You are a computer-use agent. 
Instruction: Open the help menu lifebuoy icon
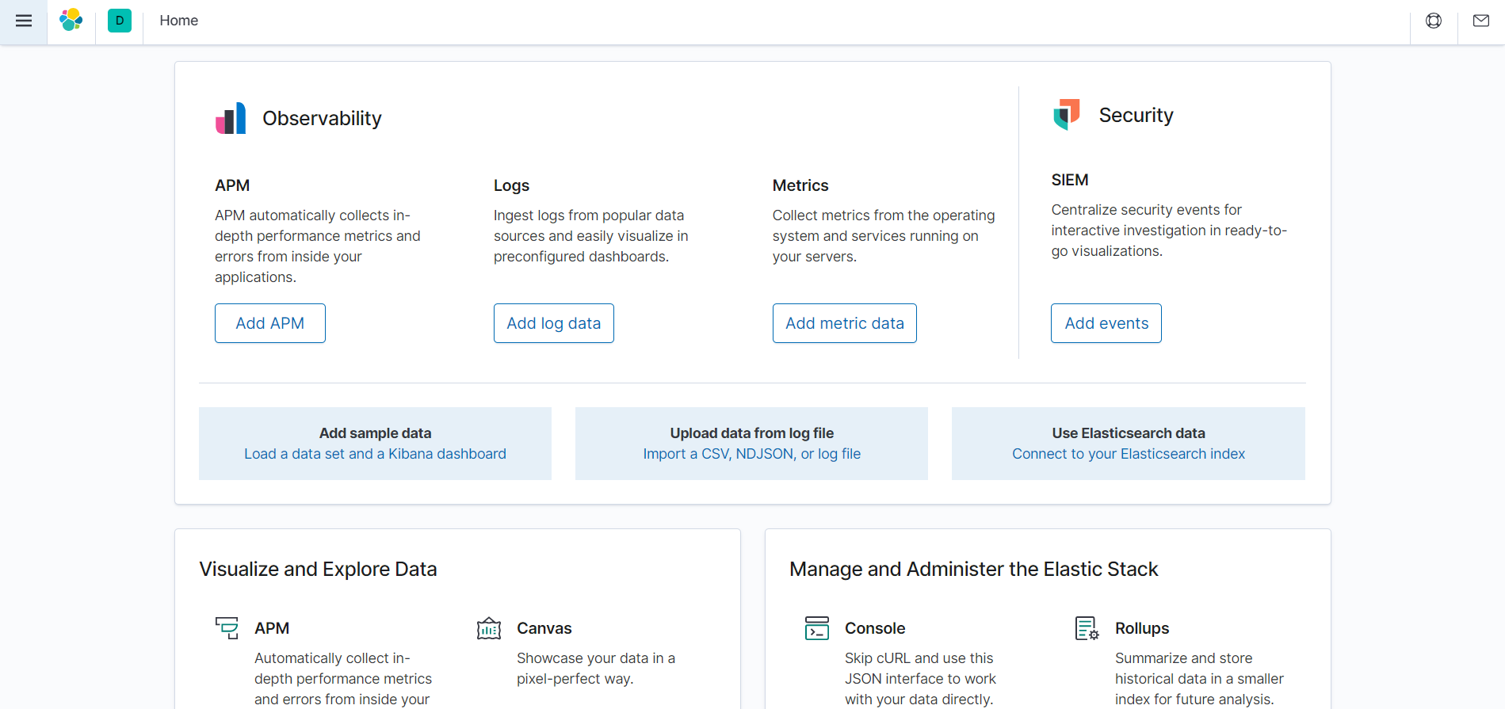point(1434,21)
